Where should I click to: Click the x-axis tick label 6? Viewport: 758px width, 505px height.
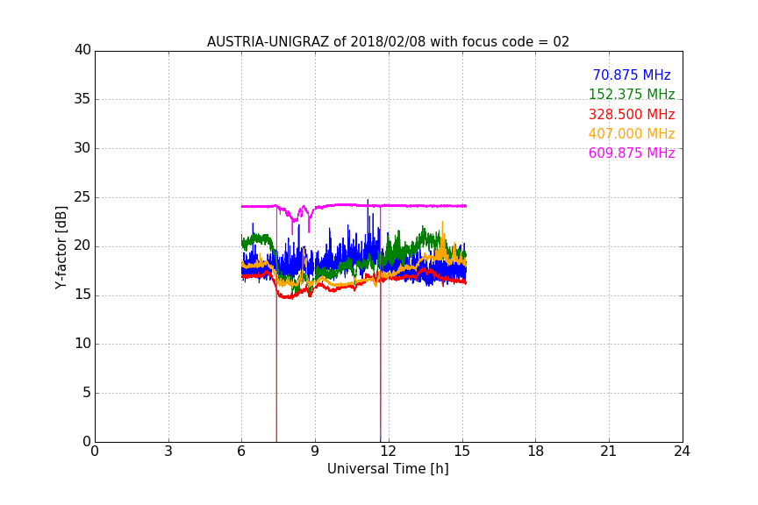point(241,452)
